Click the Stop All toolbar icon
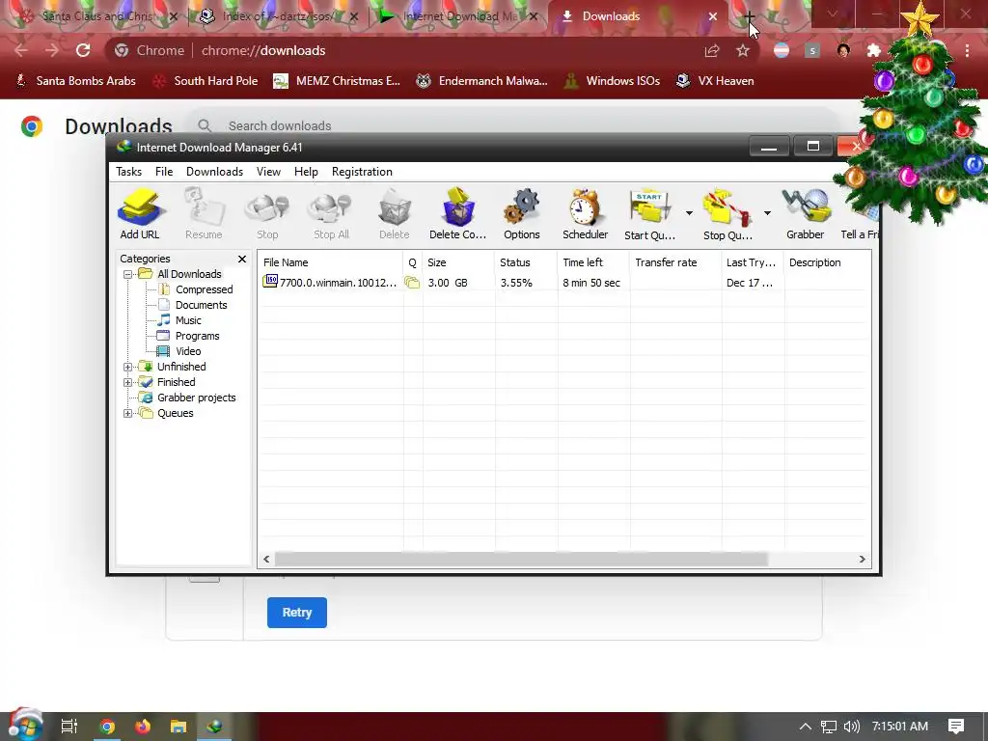The height and width of the screenshot is (741, 988). coord(331,214)
